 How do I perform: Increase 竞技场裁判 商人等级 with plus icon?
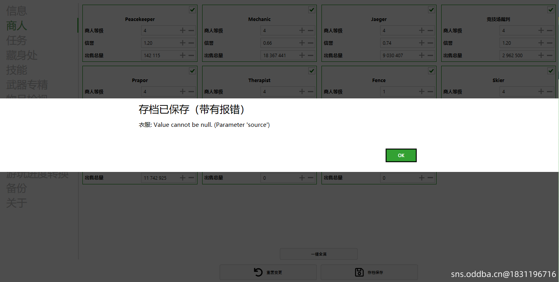coord(541,30)
